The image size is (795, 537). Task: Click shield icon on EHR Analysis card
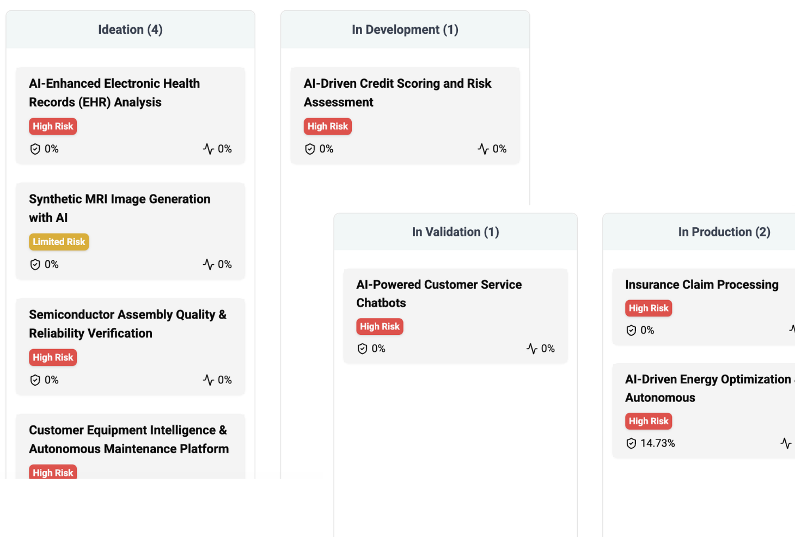tap(35, 149)
